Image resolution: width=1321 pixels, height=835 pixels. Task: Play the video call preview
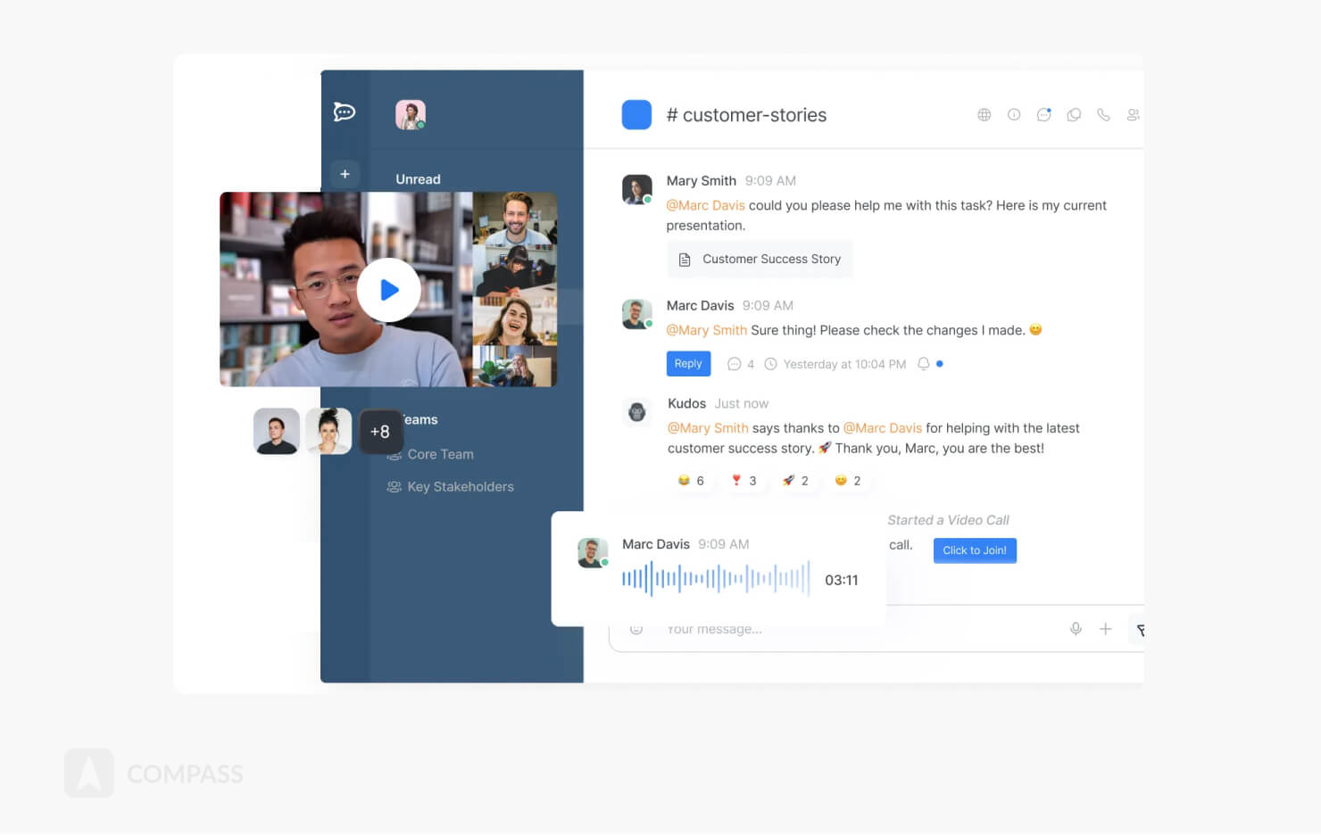click(388, 290)
